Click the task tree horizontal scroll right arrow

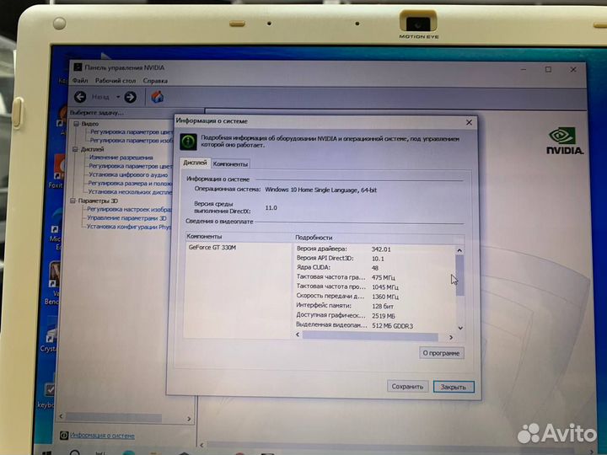coord(189,419)
